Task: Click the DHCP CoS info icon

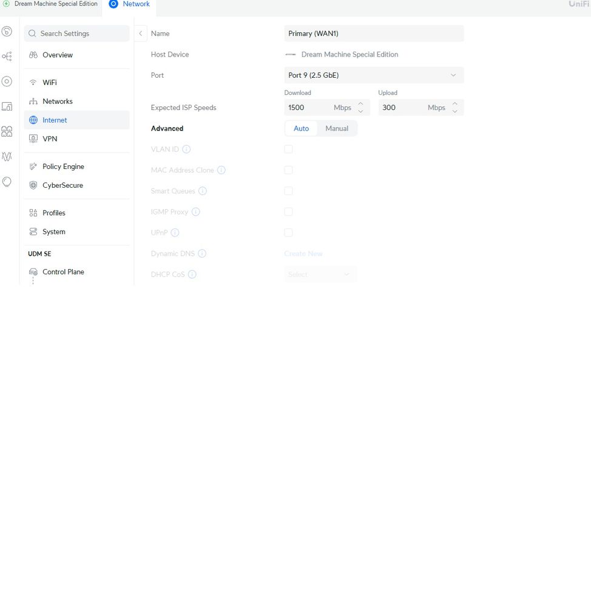Action: coord(192,275)
